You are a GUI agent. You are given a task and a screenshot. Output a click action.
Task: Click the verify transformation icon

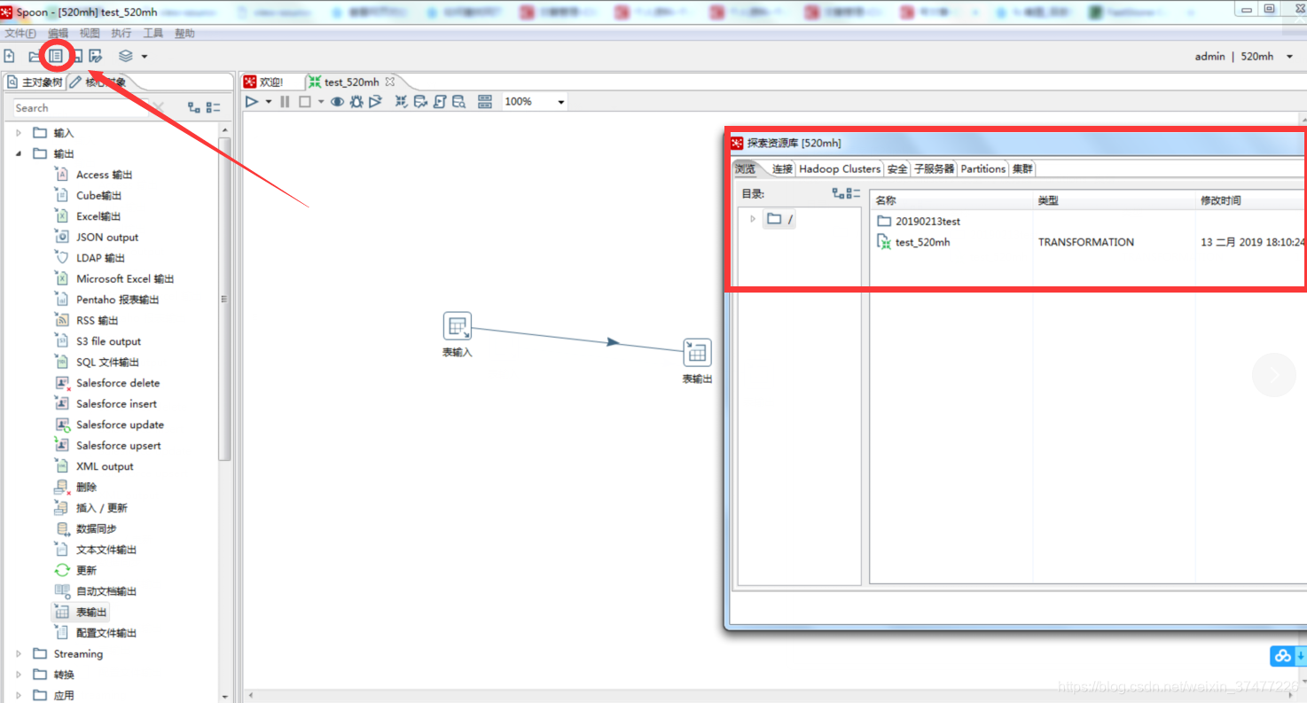pyautogui.click(x=402, y=102)
